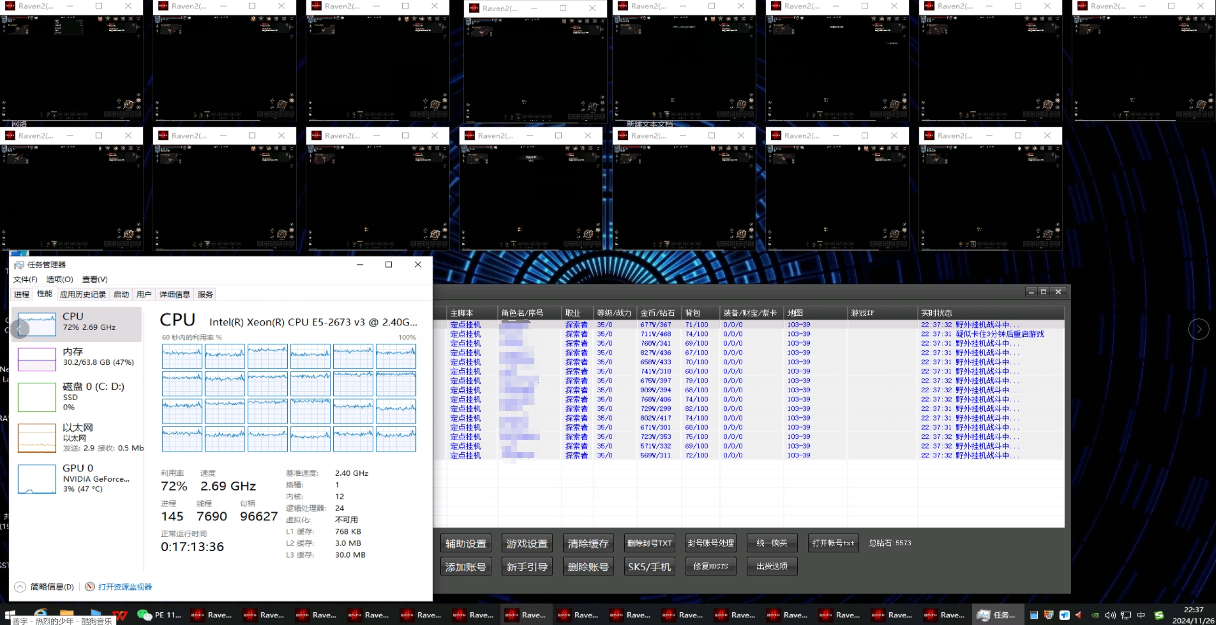Open the 文件(F) menu
The width and height of the screenshot is (1216, 625).
[x=25, y=279]
